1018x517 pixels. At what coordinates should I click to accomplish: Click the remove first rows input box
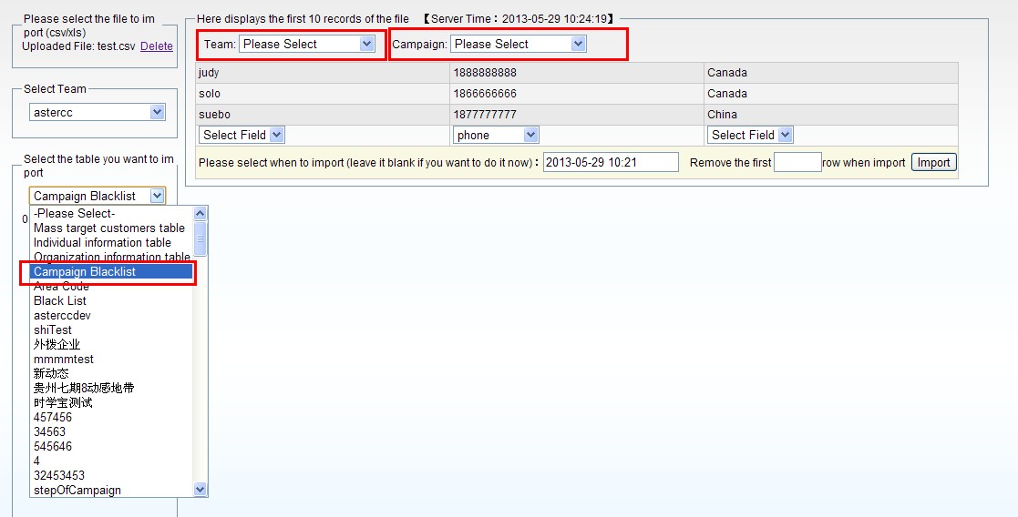click(x=797, y=162)
